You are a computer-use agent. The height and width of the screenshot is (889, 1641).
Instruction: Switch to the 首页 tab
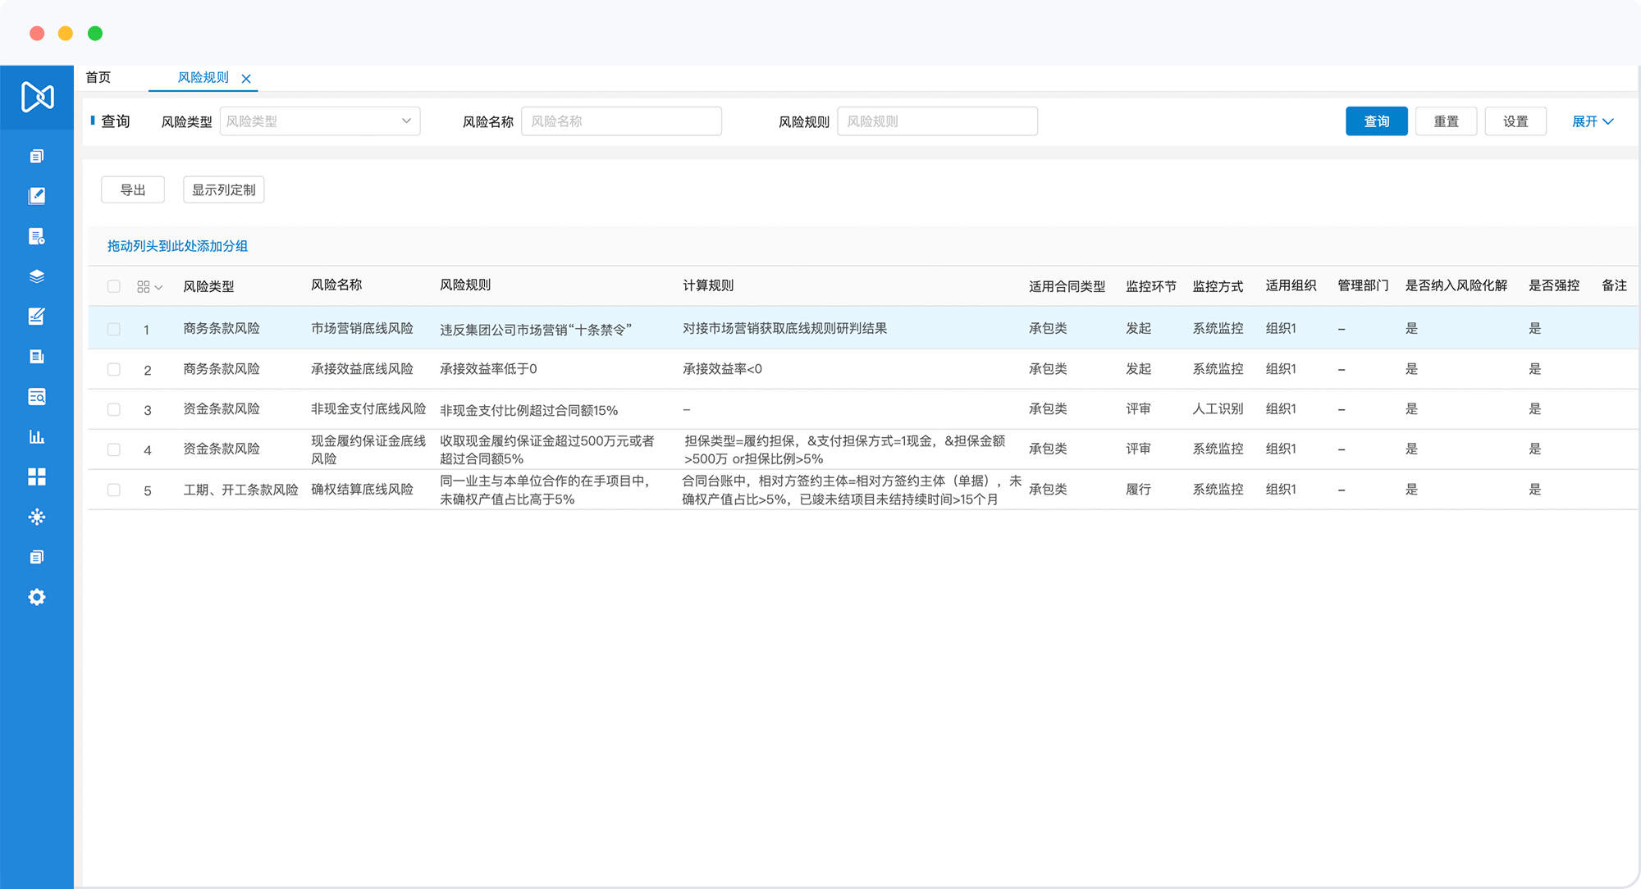98,77
